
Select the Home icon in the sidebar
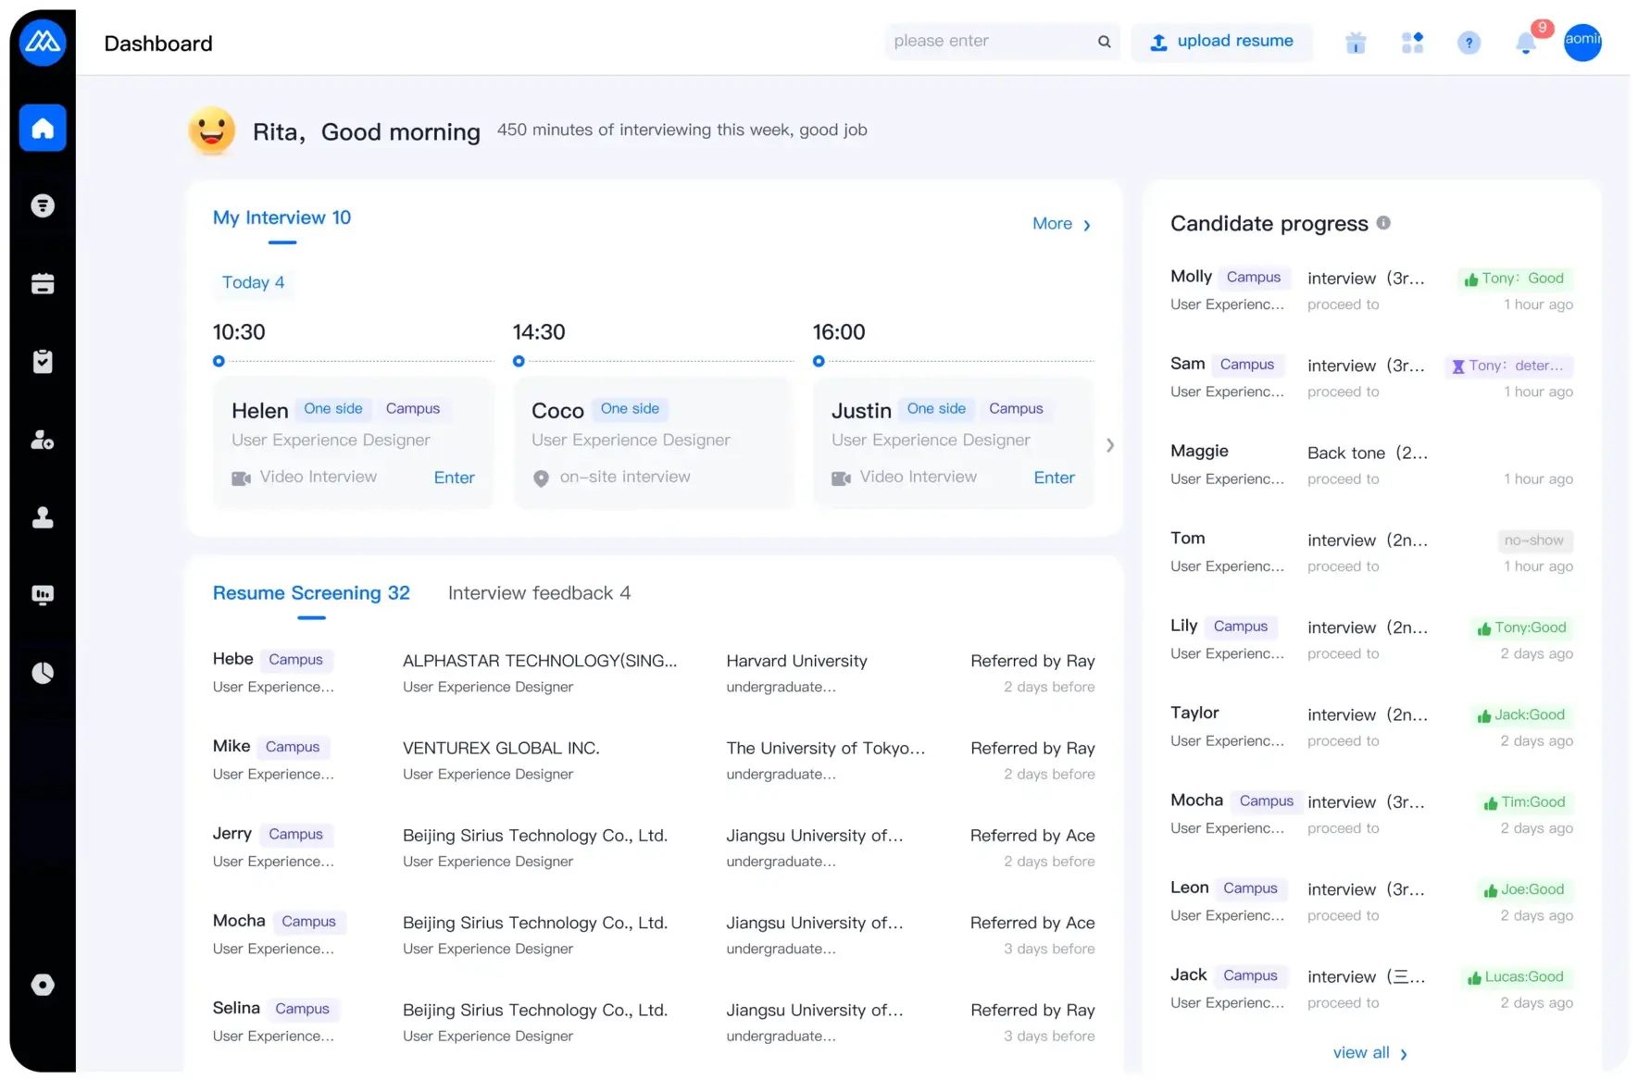(43, 128)
